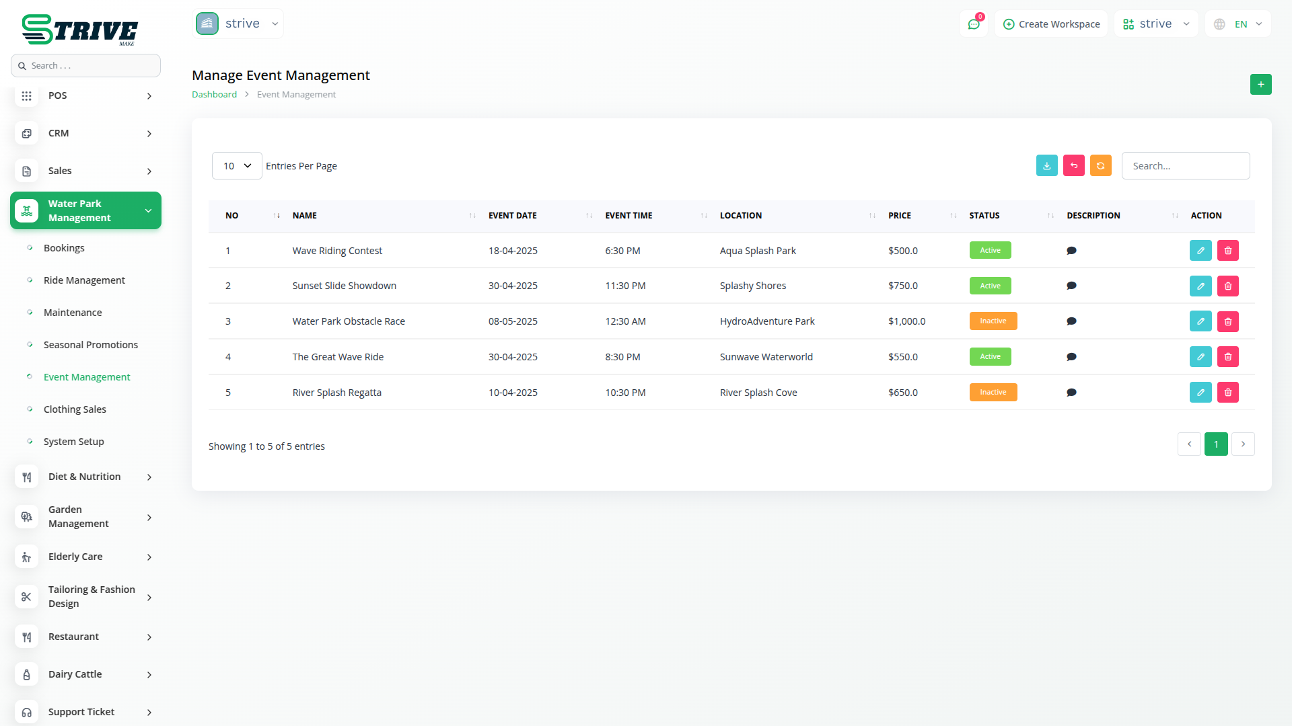Go to next page in pagination
Viewport: 1292px width, 726px height.
[1242, 444]
